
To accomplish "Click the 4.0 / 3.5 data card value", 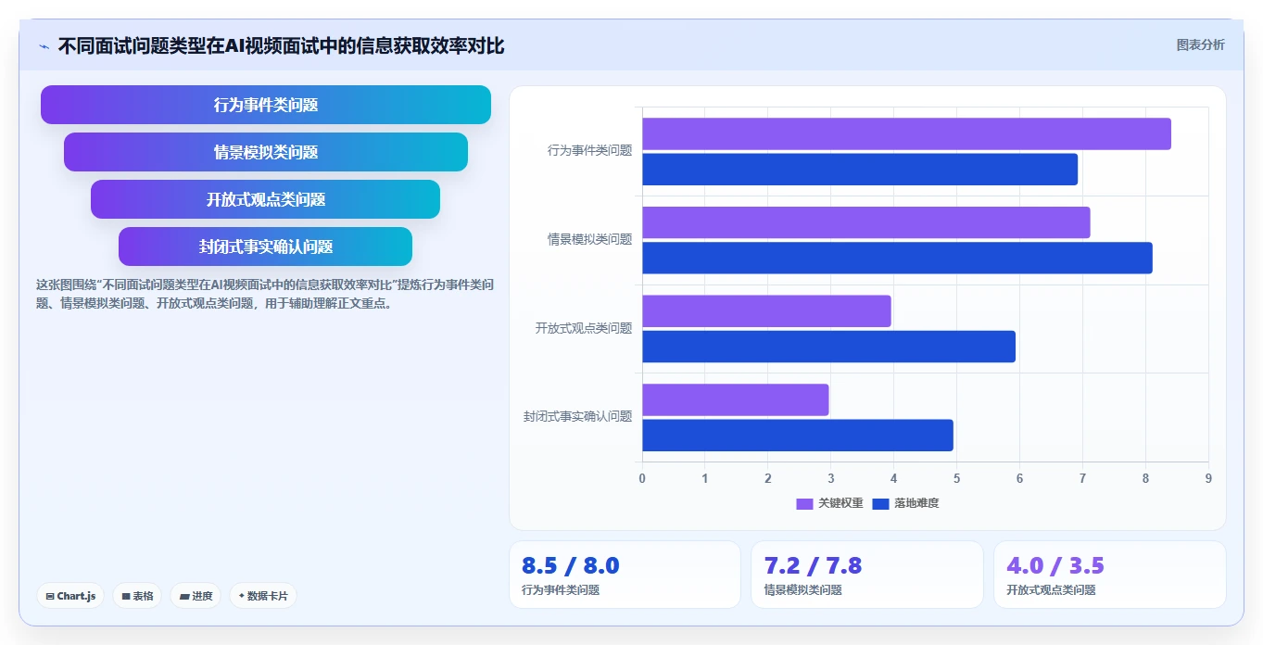I will pyautogui.click(x=1055, y=565).
